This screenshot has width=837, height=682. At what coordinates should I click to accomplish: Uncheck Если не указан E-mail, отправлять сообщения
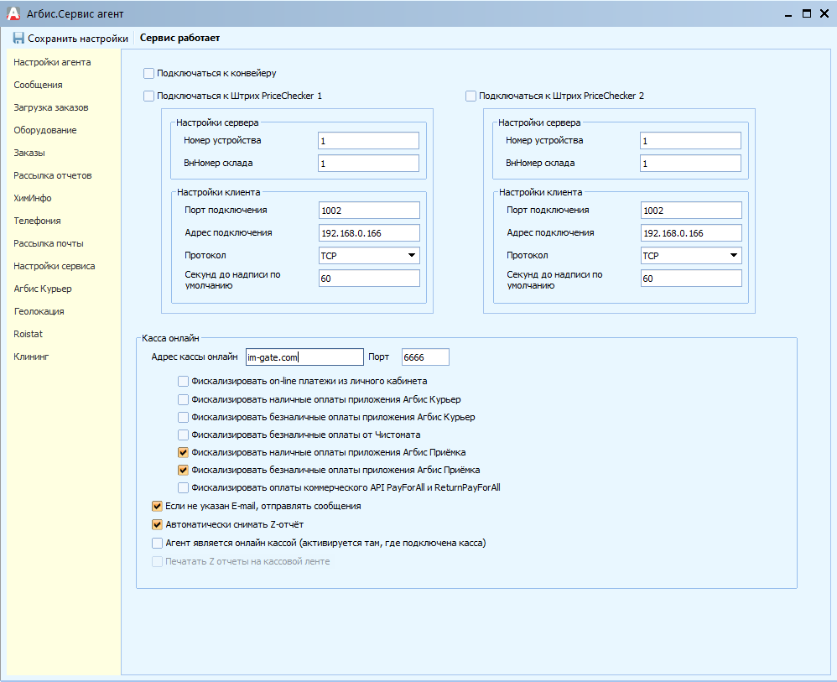pos(157,506)
